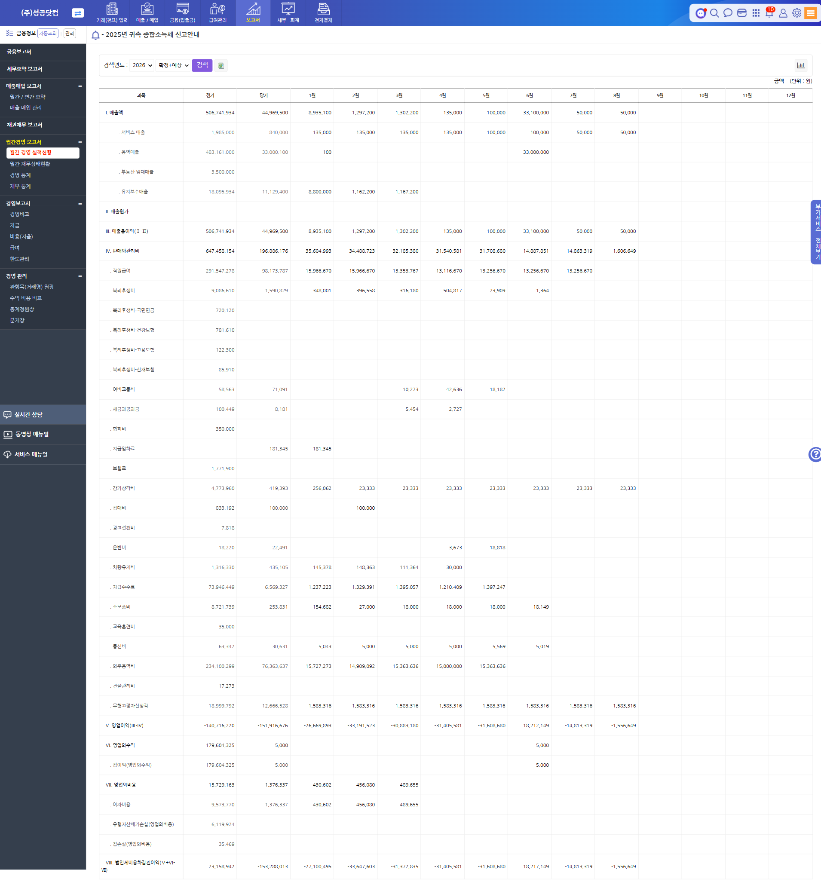Click 금융정보 checklist icon
821x888 pixels.
point(9,34)
